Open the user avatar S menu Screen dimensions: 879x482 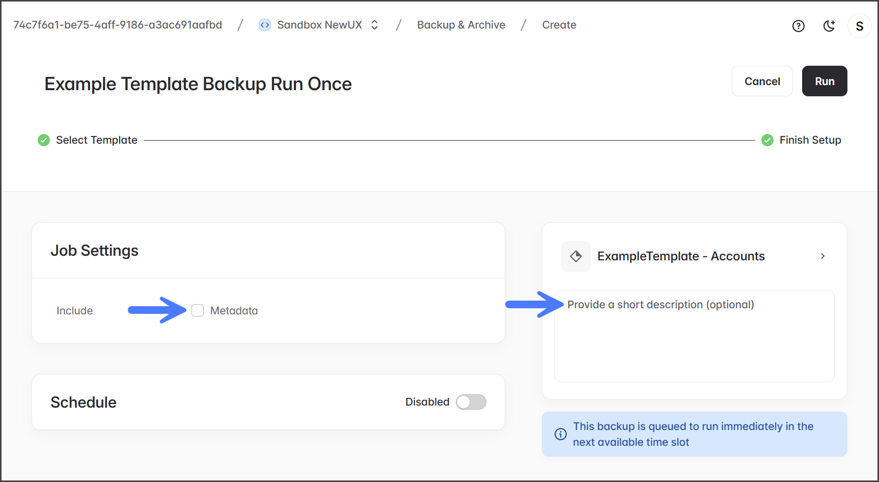[x=859, y=26]
